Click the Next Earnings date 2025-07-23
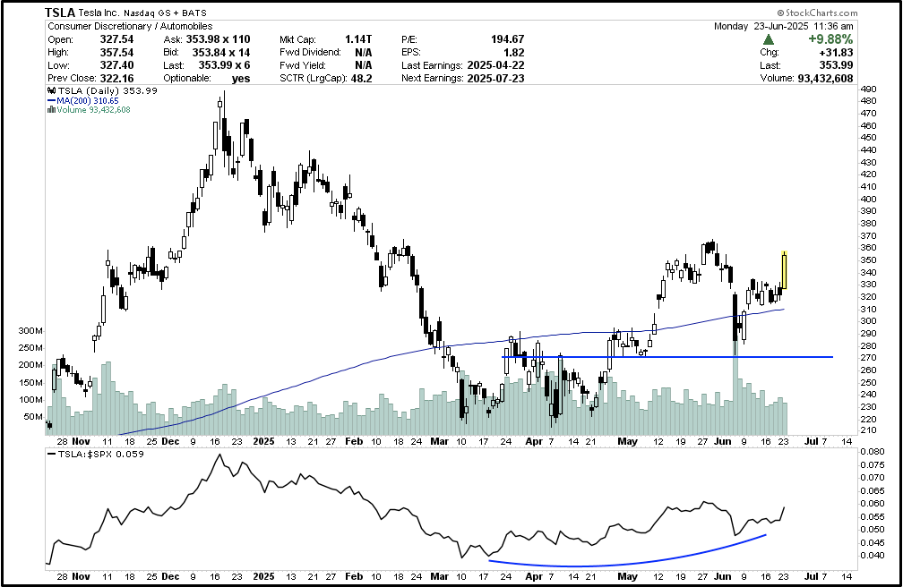 (x=496, y=78)
